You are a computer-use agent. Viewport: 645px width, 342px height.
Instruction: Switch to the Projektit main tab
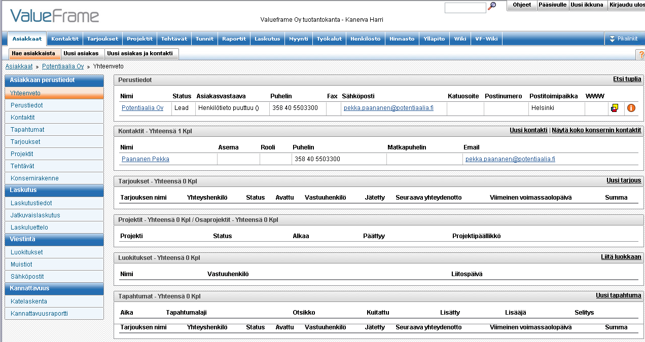[139, 39]
